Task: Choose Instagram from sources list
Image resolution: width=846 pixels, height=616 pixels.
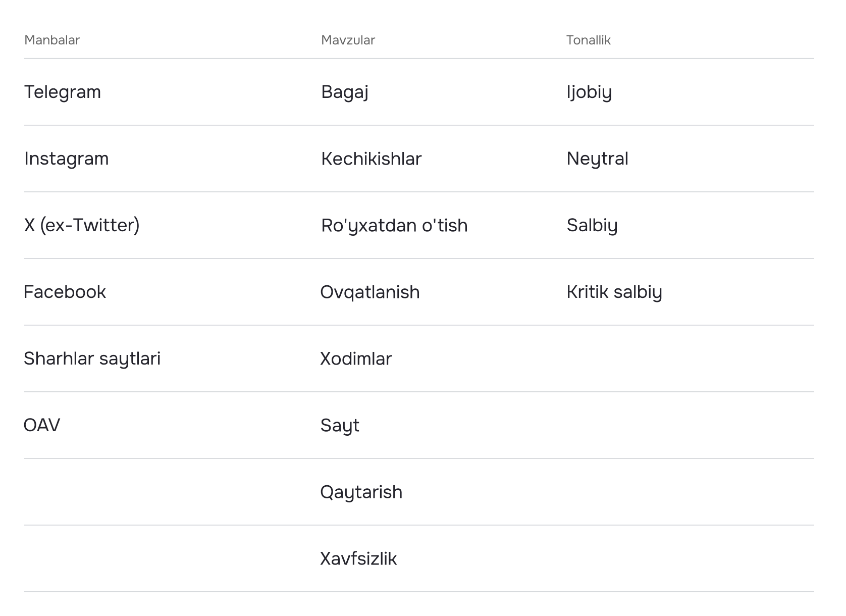Action: [67, 159]
